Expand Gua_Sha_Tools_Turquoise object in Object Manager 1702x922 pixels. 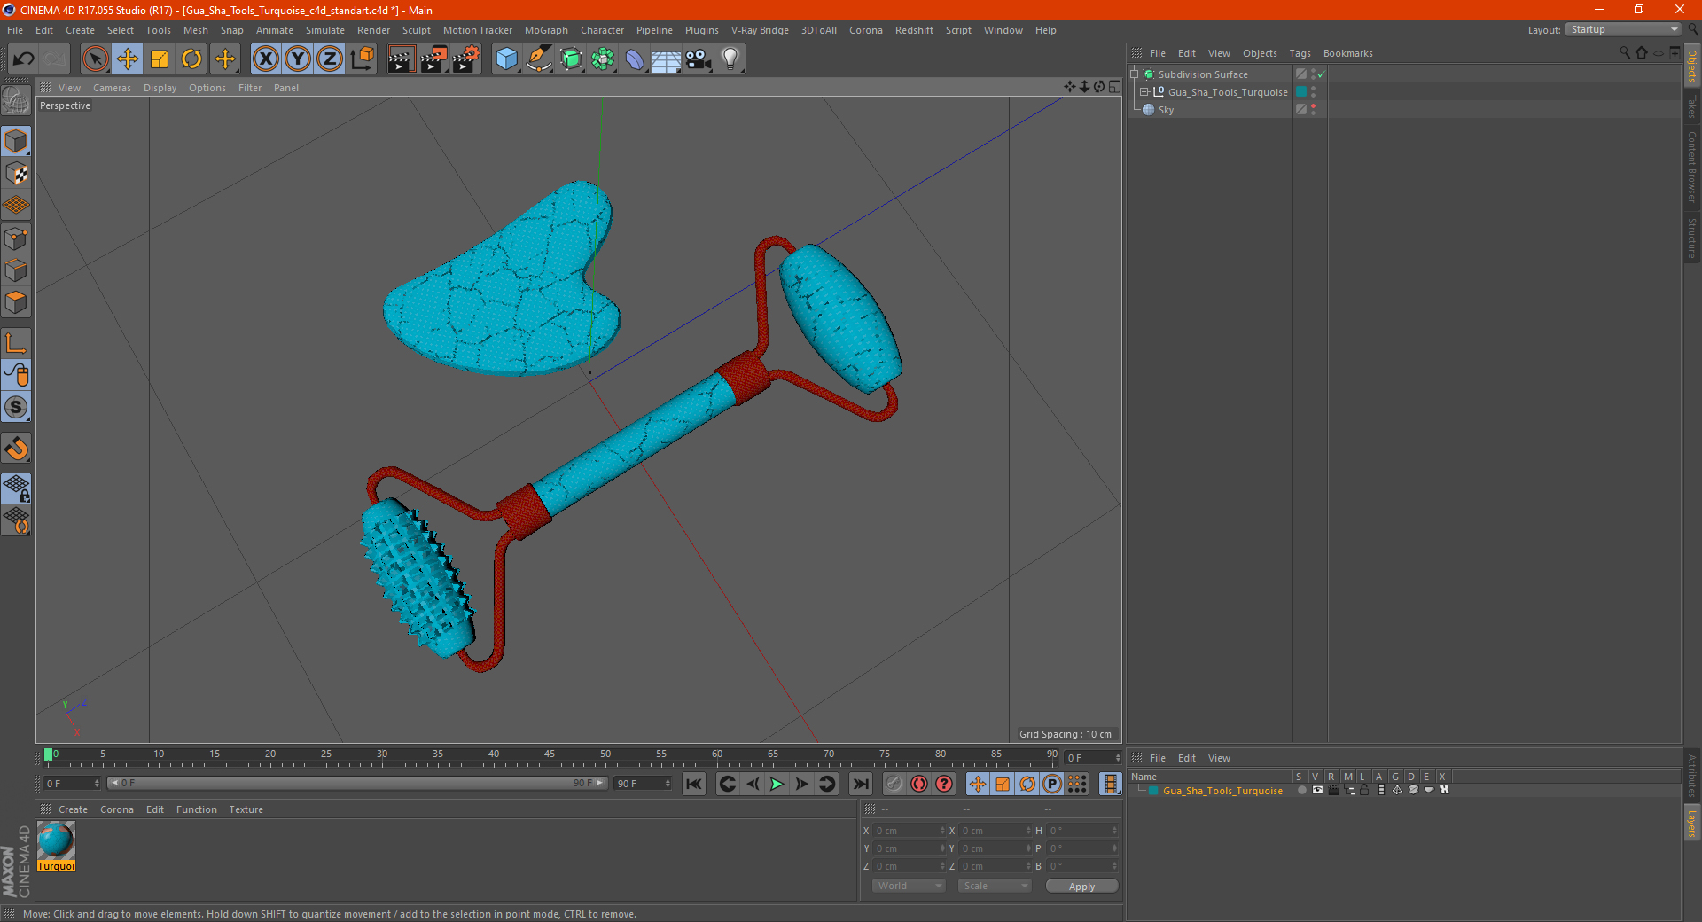(x=1144, y=92)
